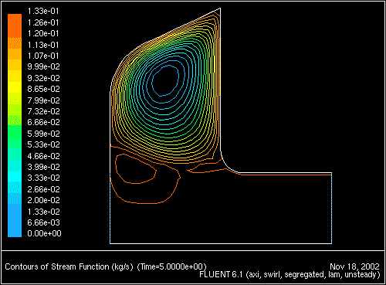
Task: Click the 1.33e-02 legend value
Action: click(43, 212)
